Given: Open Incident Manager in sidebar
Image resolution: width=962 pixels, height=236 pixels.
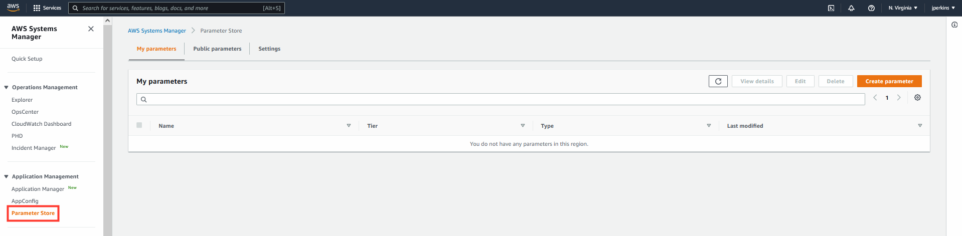Looking at the screenshot, I should [34, 148].
